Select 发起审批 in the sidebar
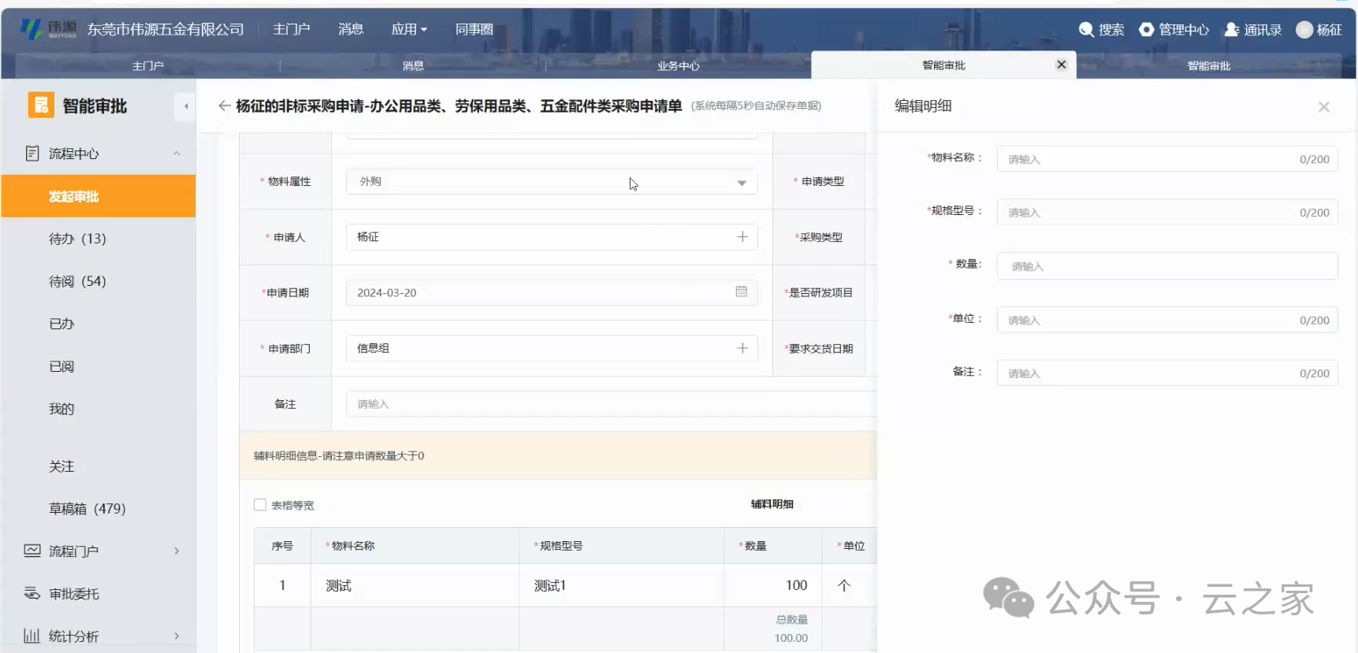 pyautogui.click(x=99, y=196)
